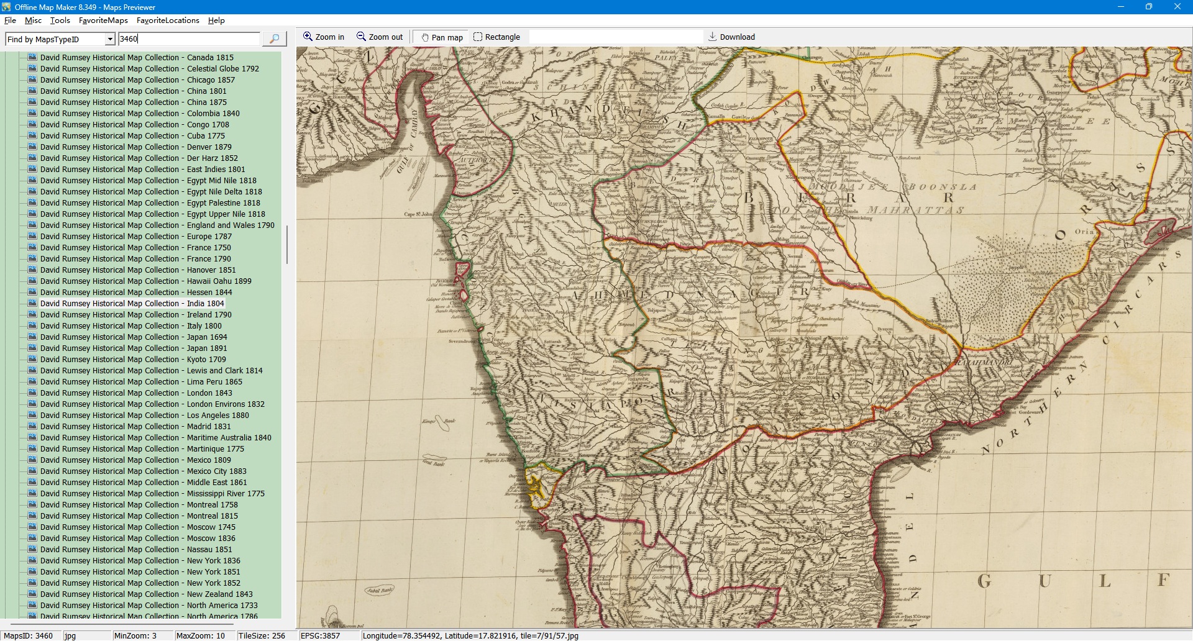Screen dimensions: 1193x641
Task: Open the Find by MapsTypeID dropdown
Action: coord(110,40)
